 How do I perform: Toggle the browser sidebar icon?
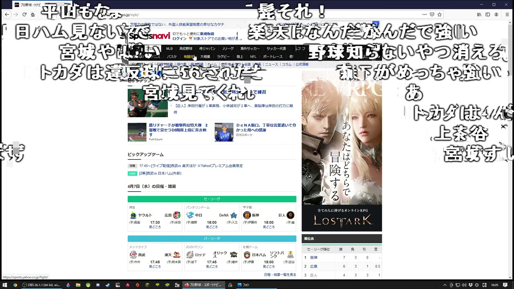click(488, 14)
